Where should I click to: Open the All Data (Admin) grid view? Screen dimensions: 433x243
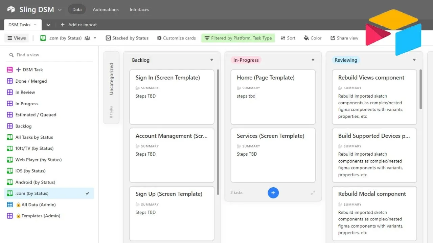click(x=50, y=205)
